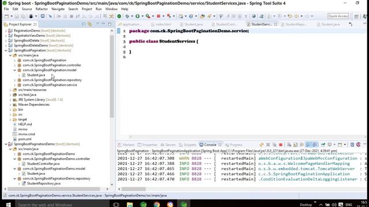Viewport: 369px width, 207px height.
Task: Select StudentRepository.java in the tree
Action: click(x=44, y=183)
